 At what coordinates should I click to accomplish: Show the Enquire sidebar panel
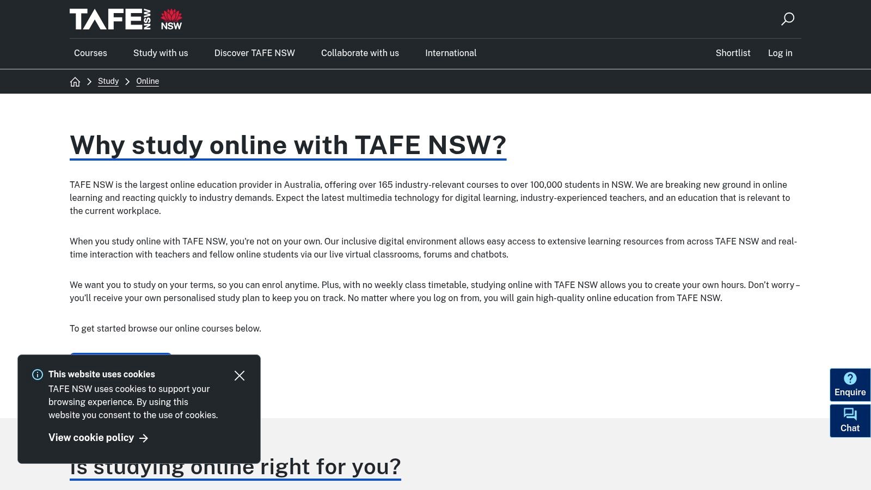(850, 384)
